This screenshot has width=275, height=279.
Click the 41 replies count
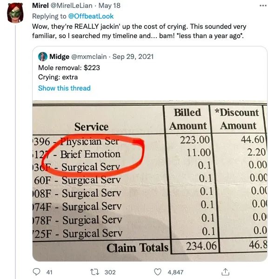coord(49,272)
